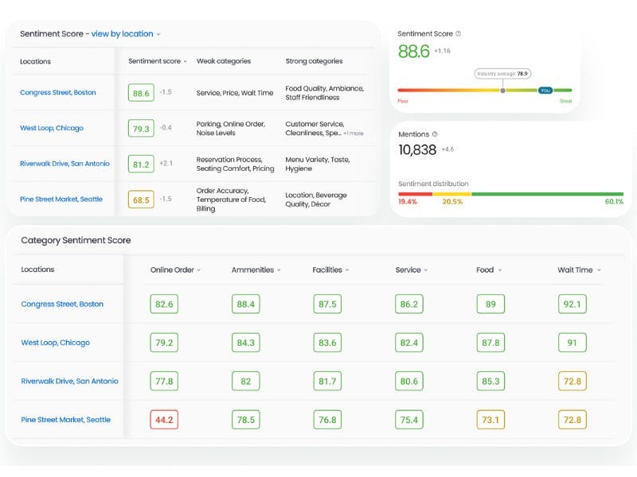Open the Wait Time column dropdown
The image size is (637, 477).
579,270
